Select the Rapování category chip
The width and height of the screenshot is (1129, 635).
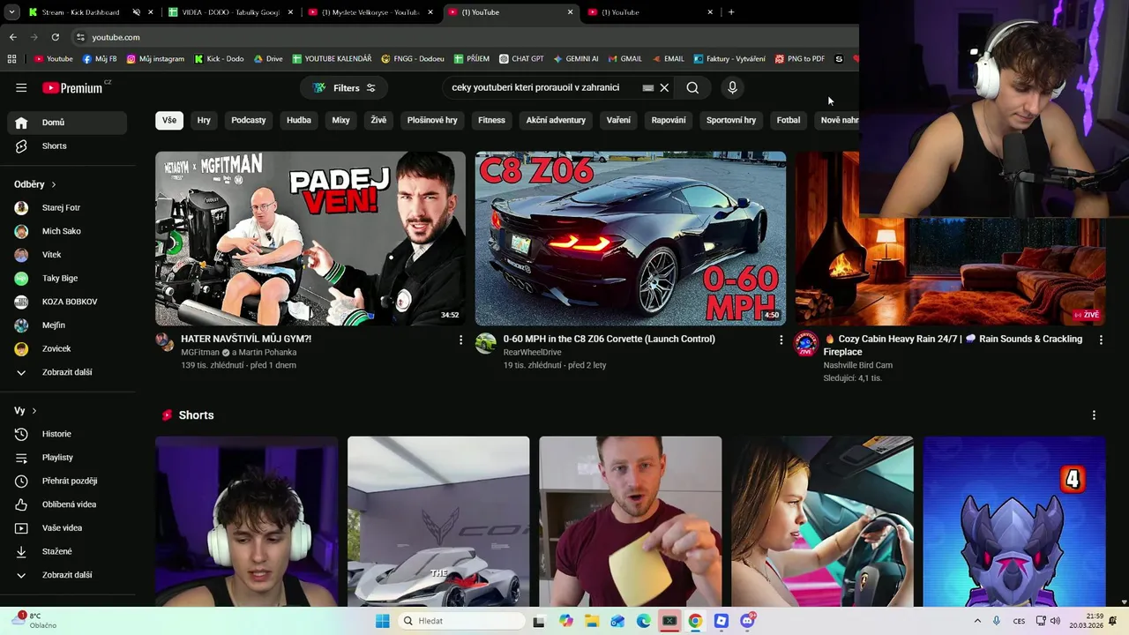tap(669, 120)
